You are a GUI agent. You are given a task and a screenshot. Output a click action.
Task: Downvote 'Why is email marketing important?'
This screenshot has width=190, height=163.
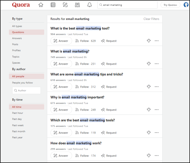pyautogui.click(x=149, y=110)
